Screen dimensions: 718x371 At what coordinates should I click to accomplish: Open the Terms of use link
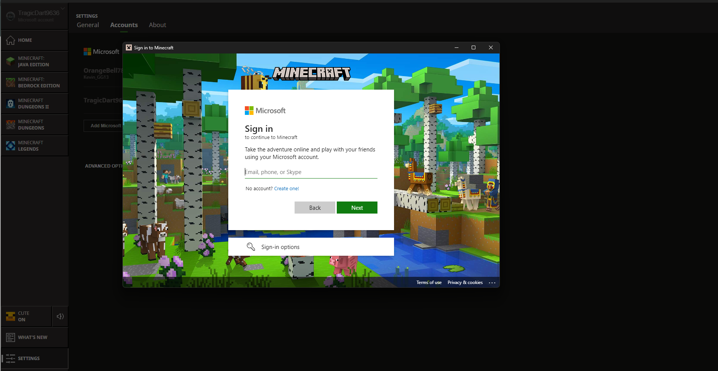tap(429, 282)
